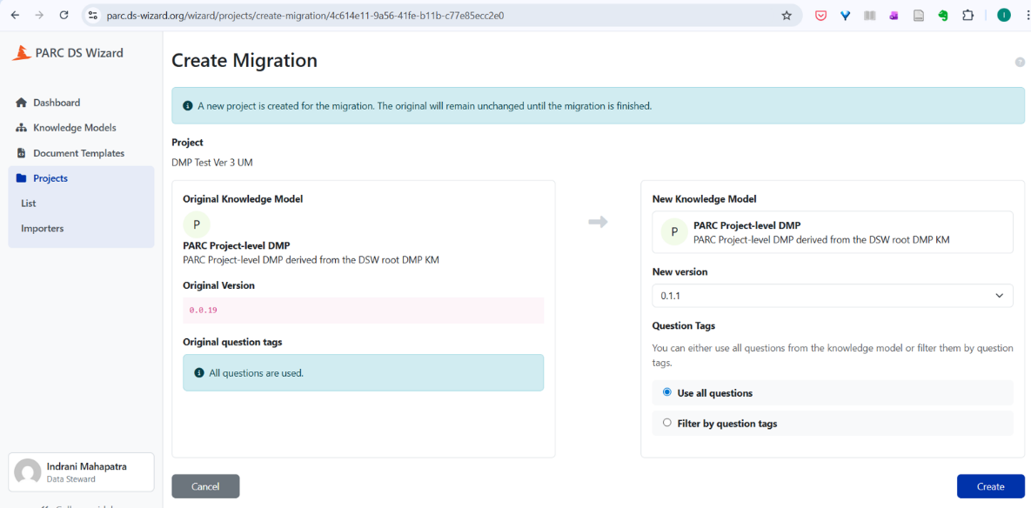This screenshot has height=508, width=1031.
Task: Open the browser Extensions puzzle icon
Action: click(967, 16)
